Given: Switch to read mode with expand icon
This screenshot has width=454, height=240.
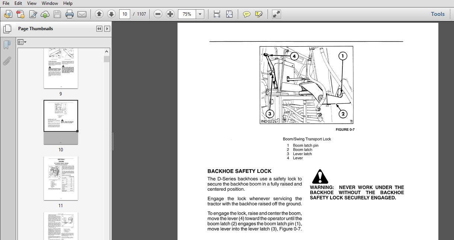Looking at the screenshot, I should pos(276,14).
